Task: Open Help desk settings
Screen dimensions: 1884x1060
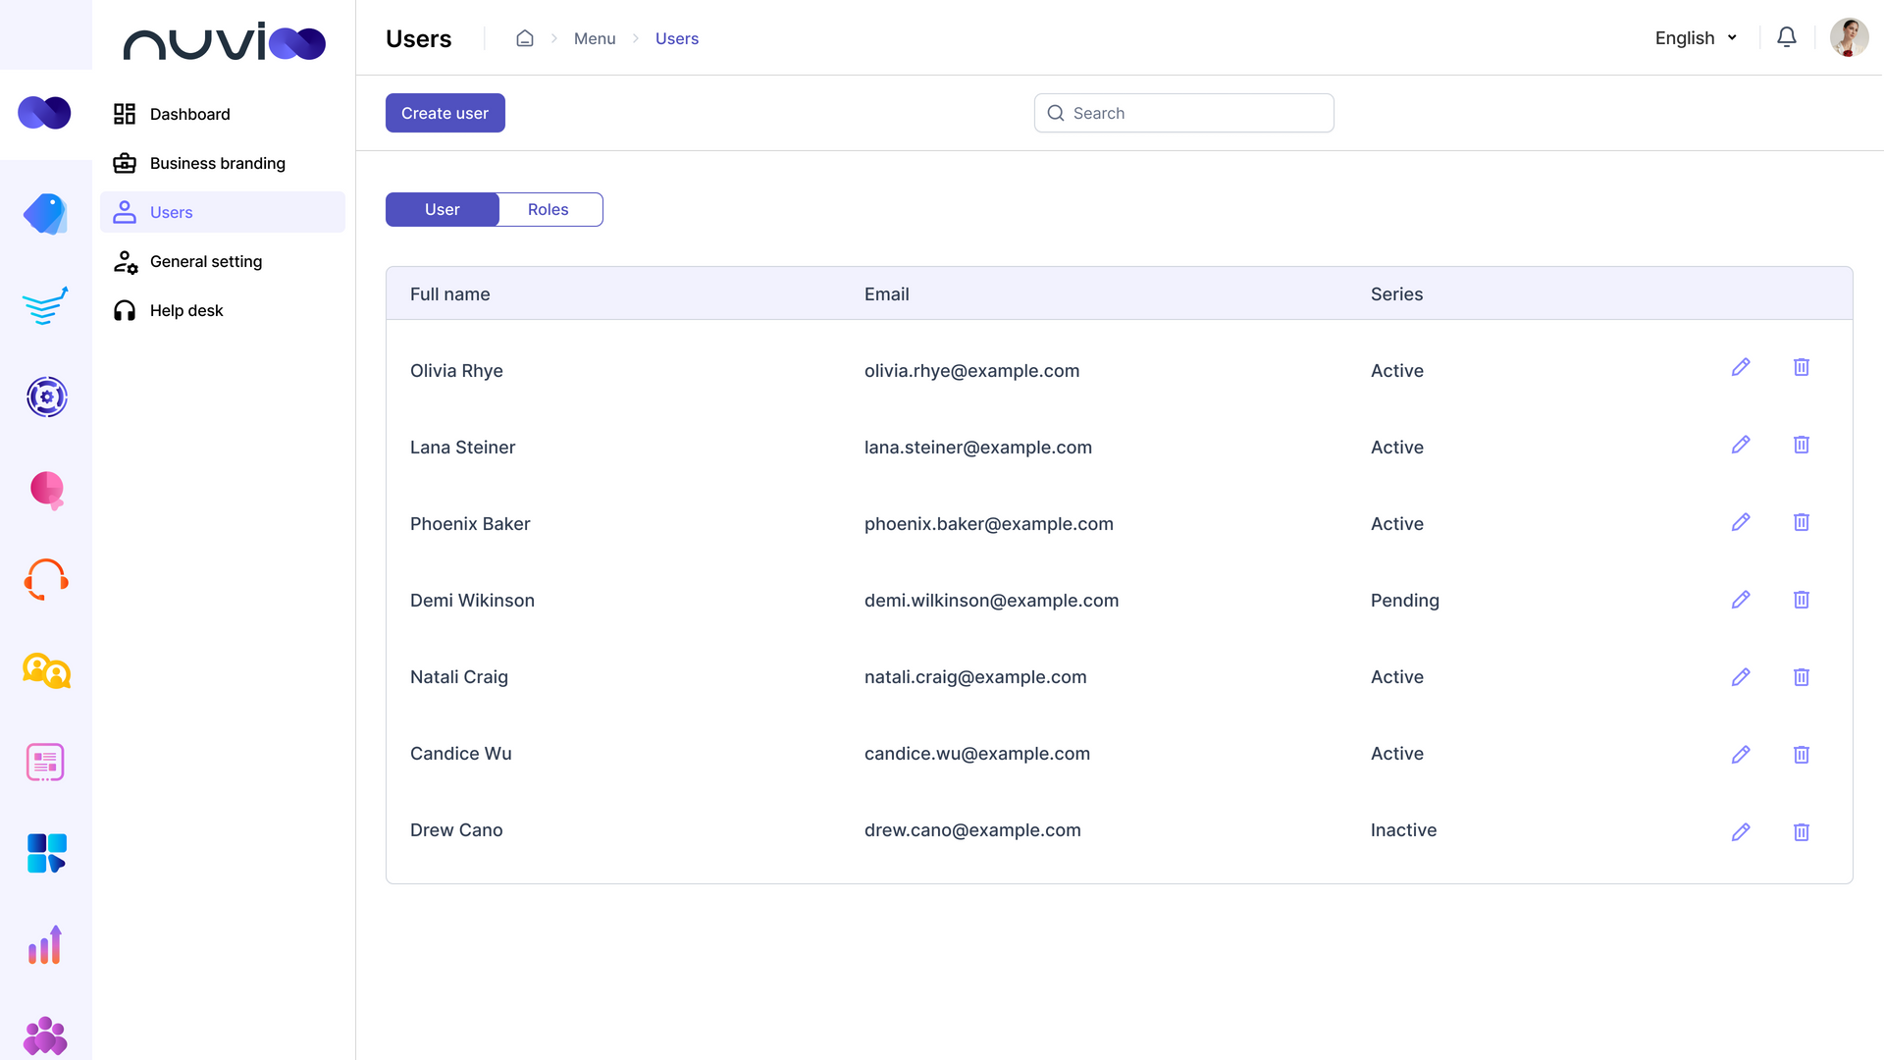Action: point(185,310)
